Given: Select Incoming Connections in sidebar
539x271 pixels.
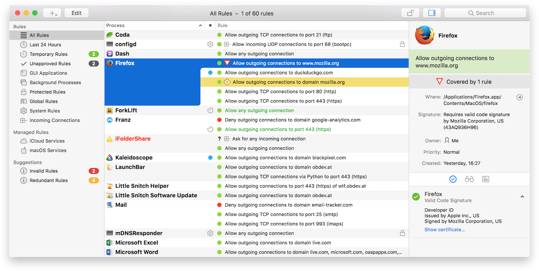Looking at the screenshot, I should 57,120.
